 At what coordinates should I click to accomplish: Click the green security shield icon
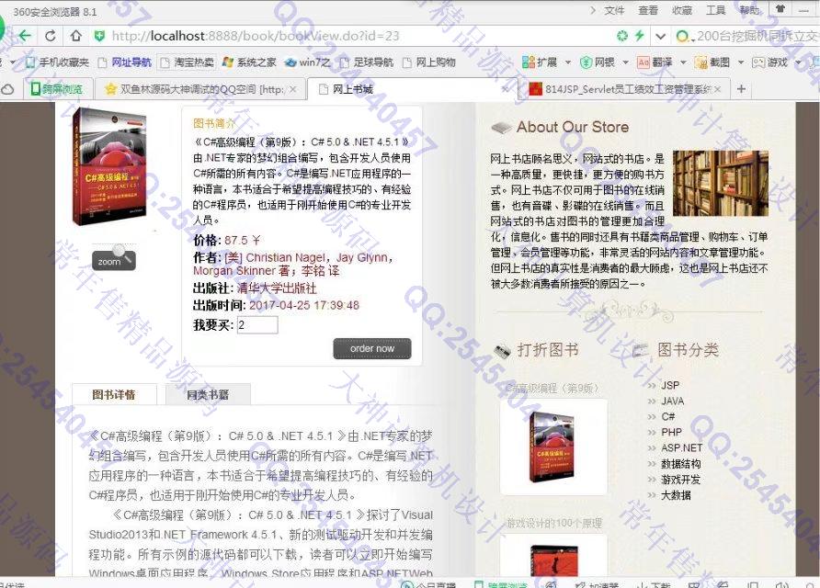point(99,36)
